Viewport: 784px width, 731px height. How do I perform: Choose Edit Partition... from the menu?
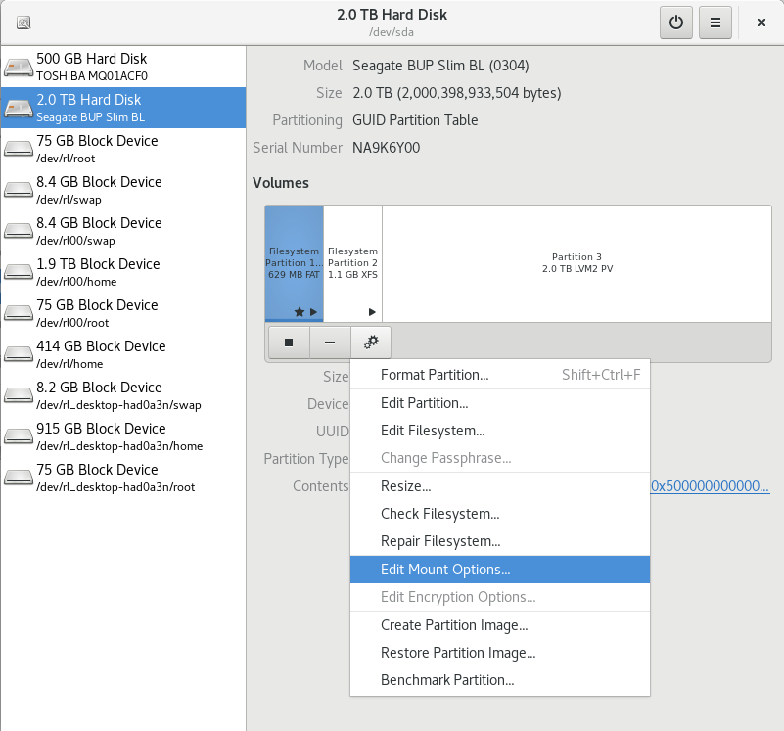(x=500, y=403)
